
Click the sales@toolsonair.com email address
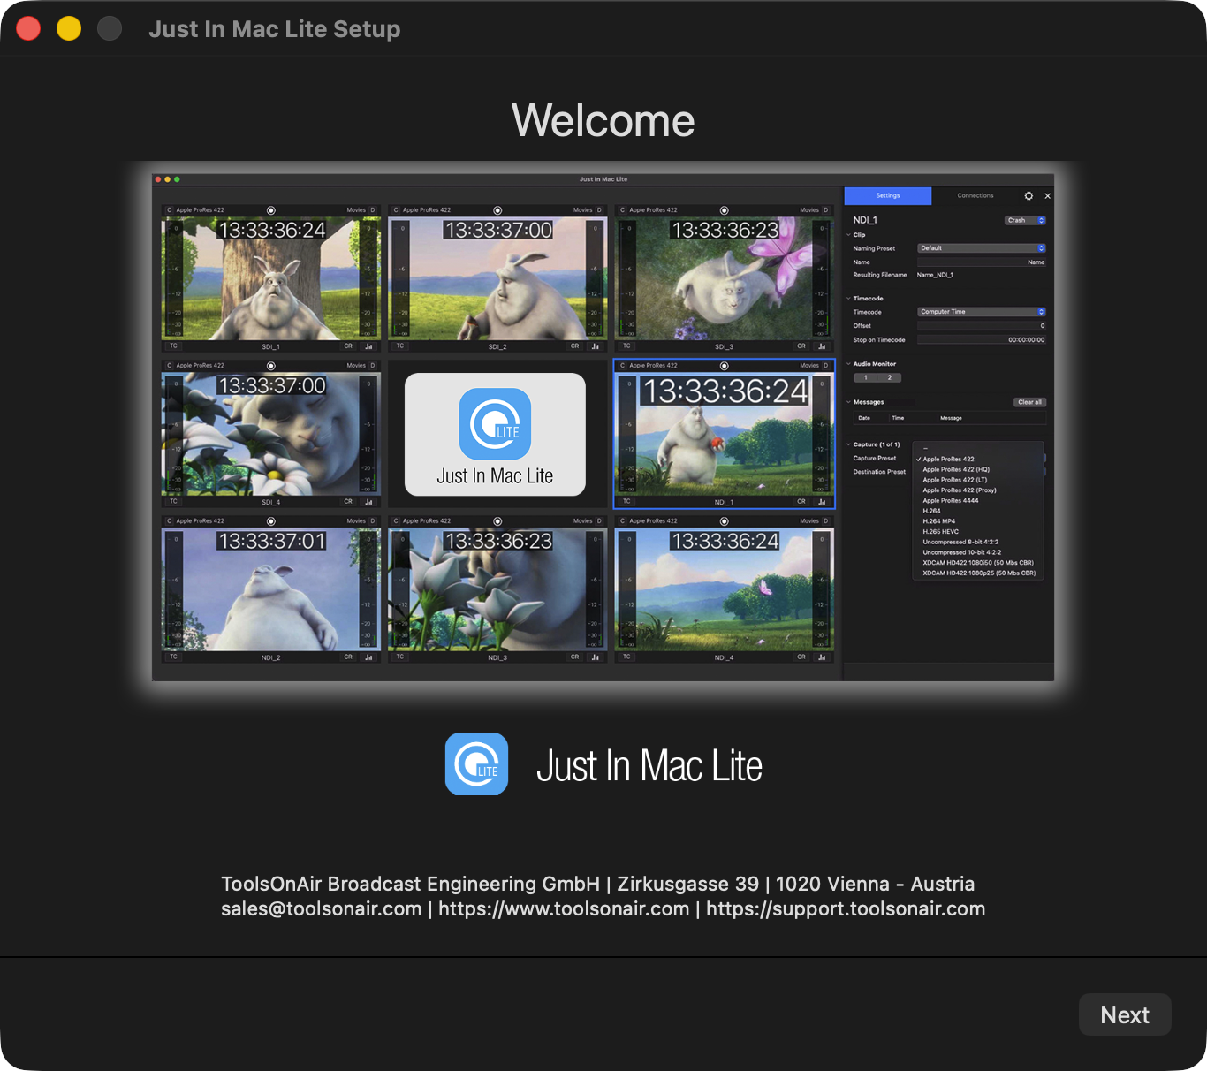coord(322,908)
